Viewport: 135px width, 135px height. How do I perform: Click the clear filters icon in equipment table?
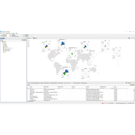point(28,88)
